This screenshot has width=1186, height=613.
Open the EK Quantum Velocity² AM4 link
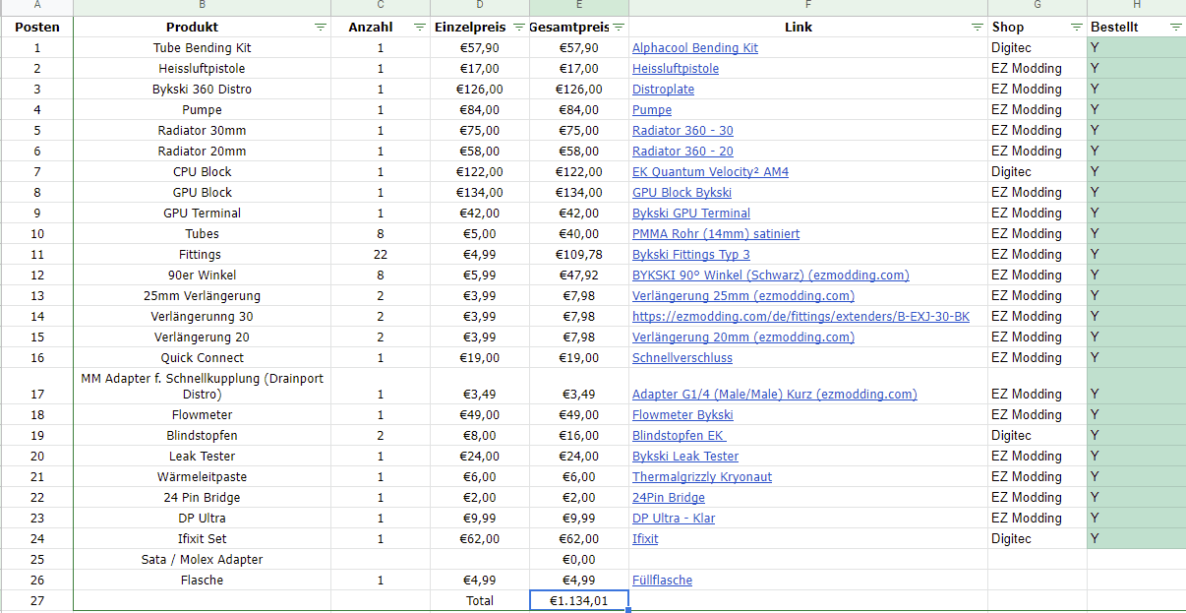point(710,172)
